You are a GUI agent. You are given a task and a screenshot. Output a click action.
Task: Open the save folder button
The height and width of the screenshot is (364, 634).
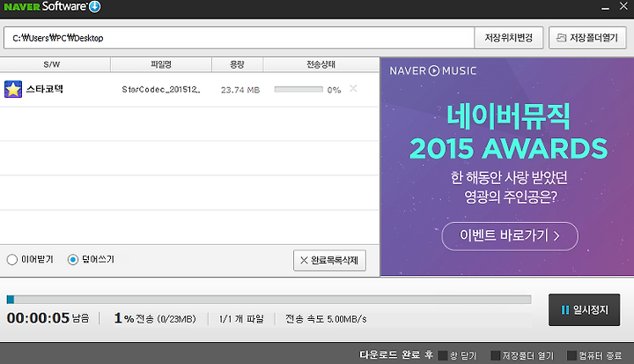coord(587,38)
